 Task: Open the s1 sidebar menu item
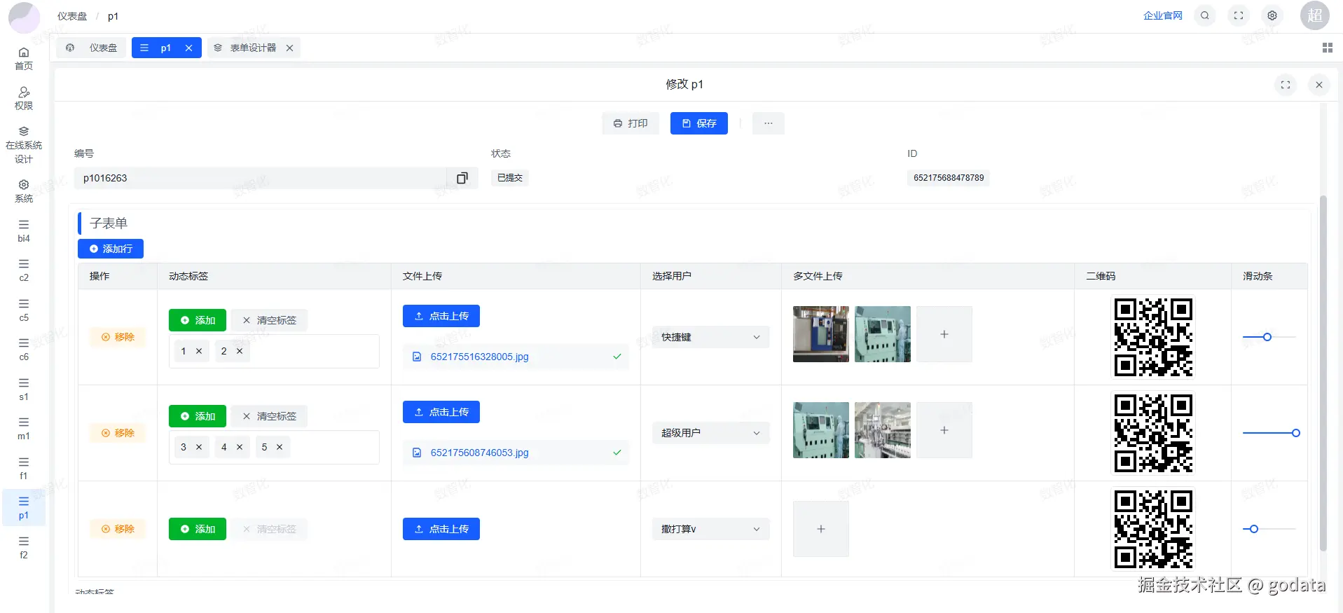[x=24, y=390]
